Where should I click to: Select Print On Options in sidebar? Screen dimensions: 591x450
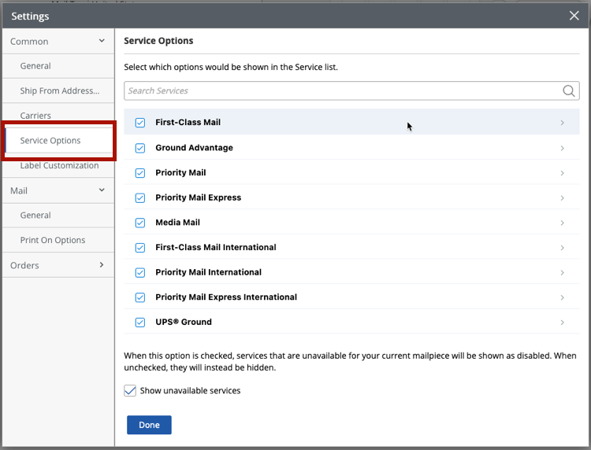[x=53, y=240]
